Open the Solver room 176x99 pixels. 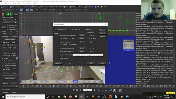coord(72,7)
